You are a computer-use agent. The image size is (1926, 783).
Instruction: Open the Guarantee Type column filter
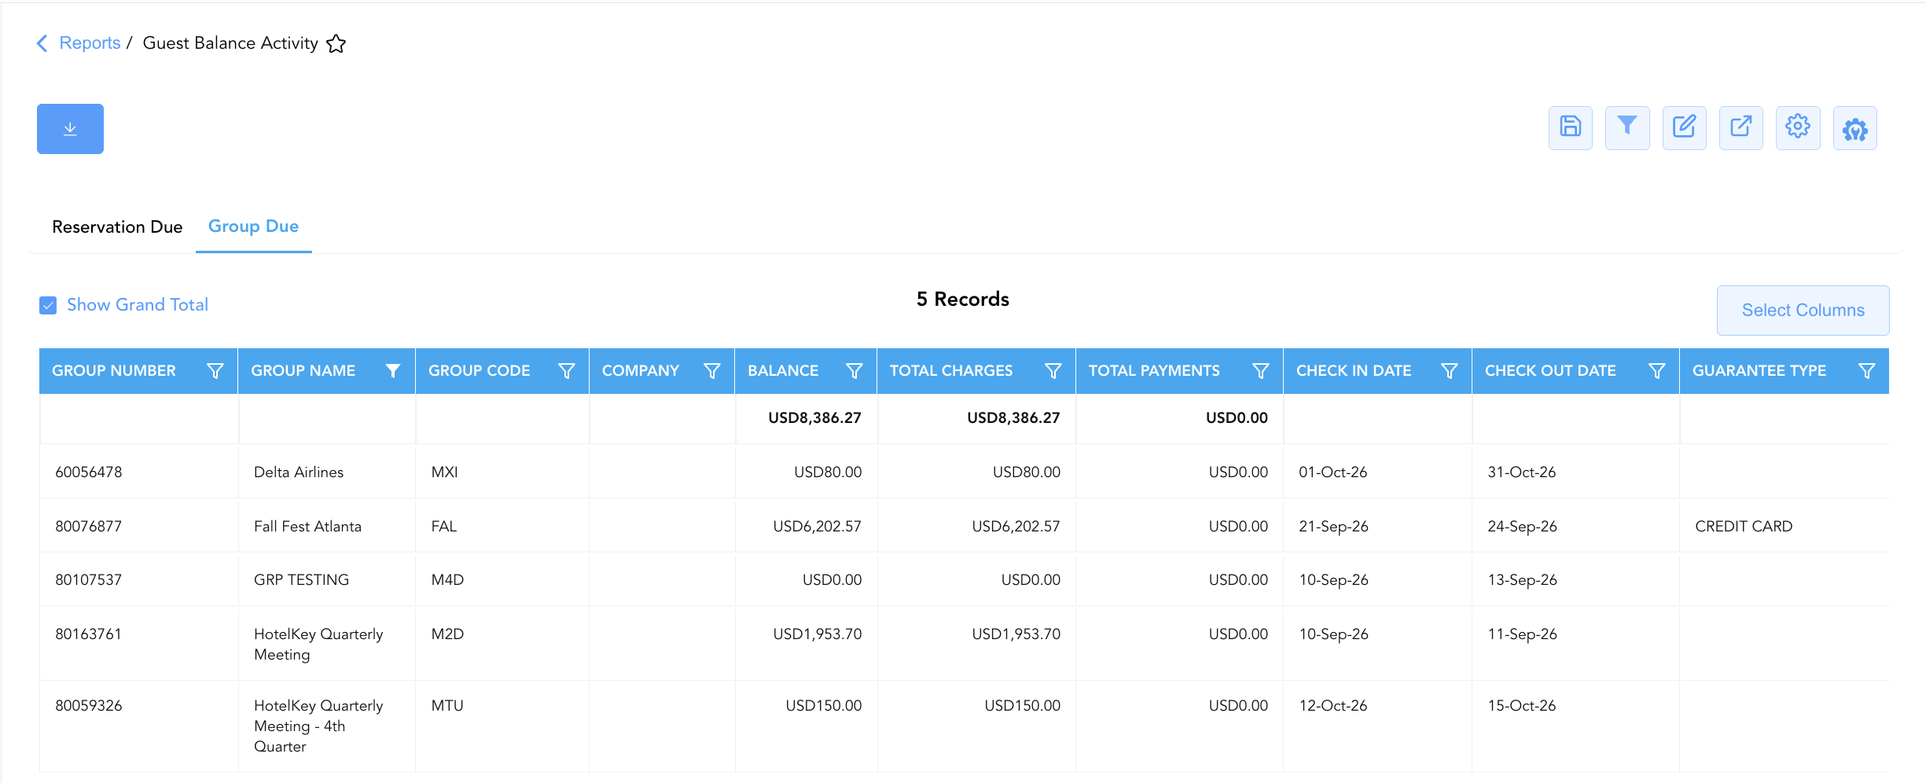[x=1867, y=371]
